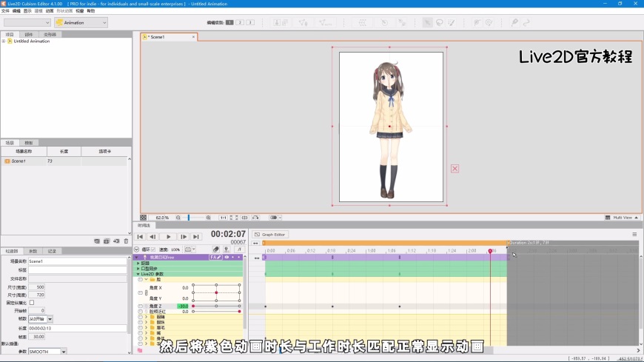Expand the Untitled Animation tree node
644x362 pixels.
coord(4,41)
